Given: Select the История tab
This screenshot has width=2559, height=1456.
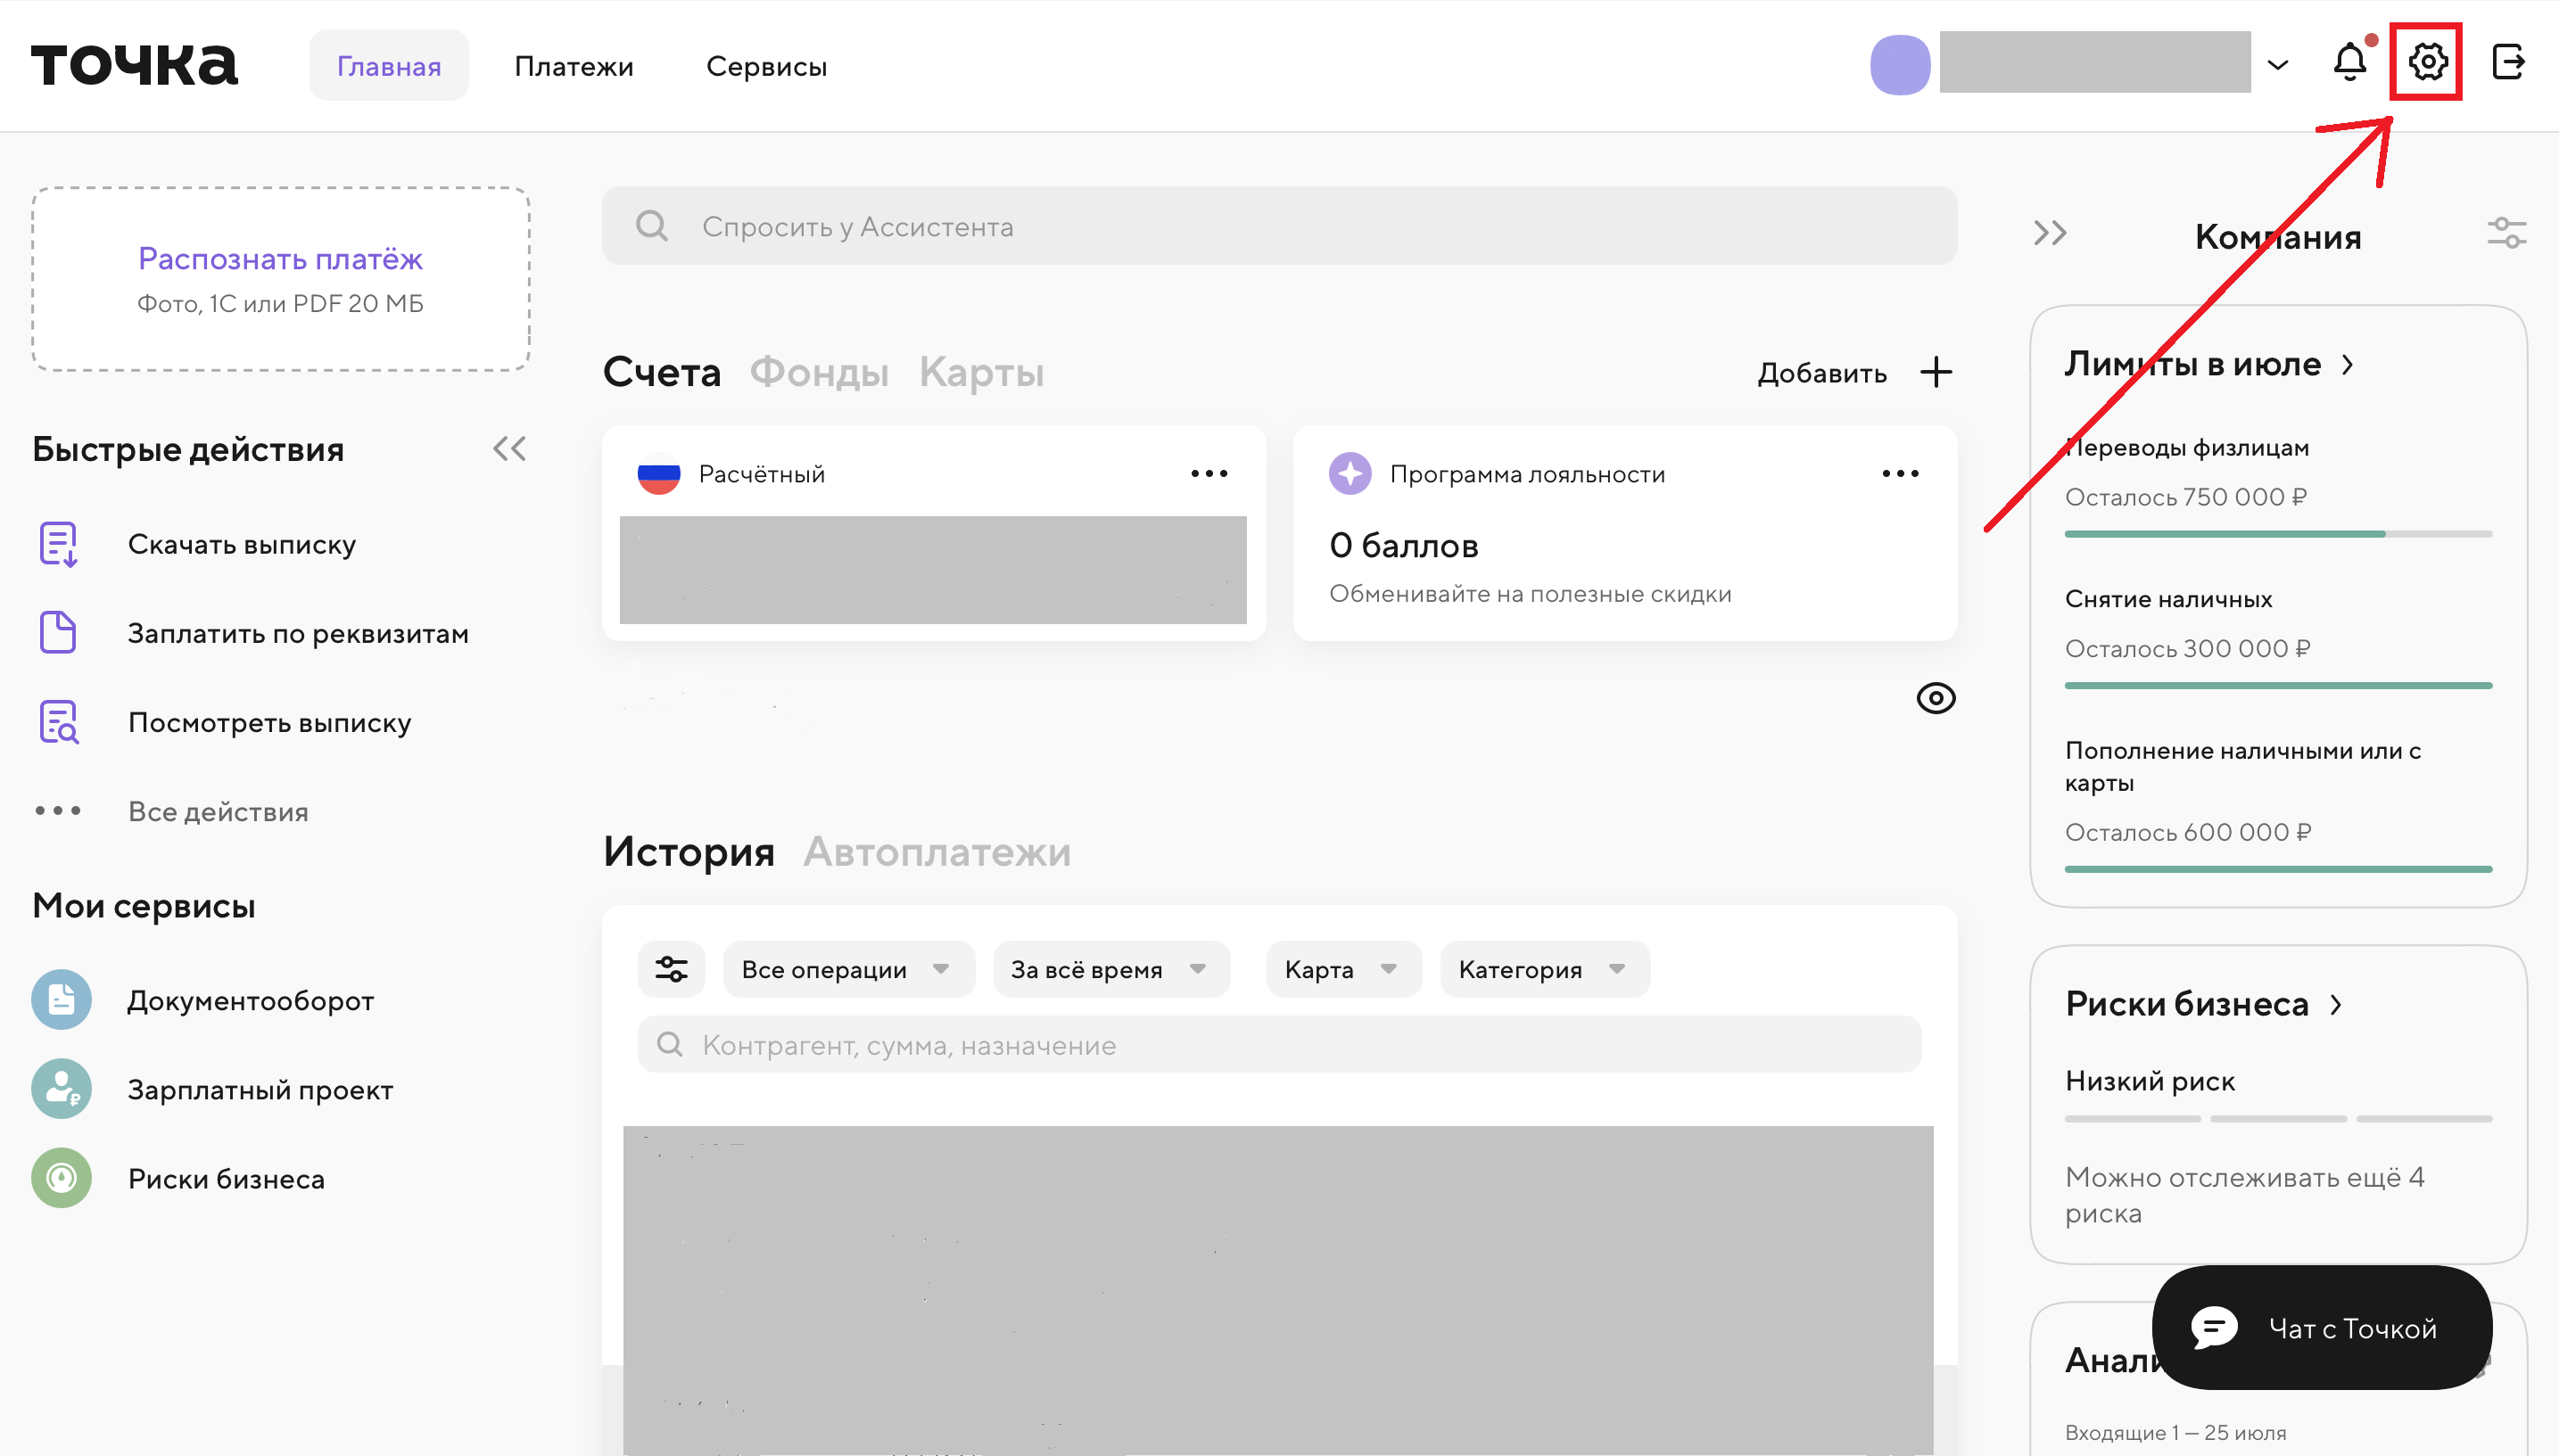Looking at the screenshot, I should tap(689, 852).
